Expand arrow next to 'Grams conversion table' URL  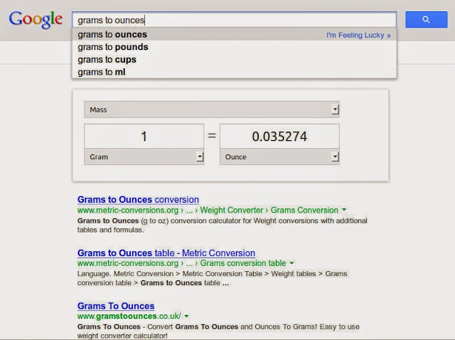pyautogui.click(x=292, y=263)
